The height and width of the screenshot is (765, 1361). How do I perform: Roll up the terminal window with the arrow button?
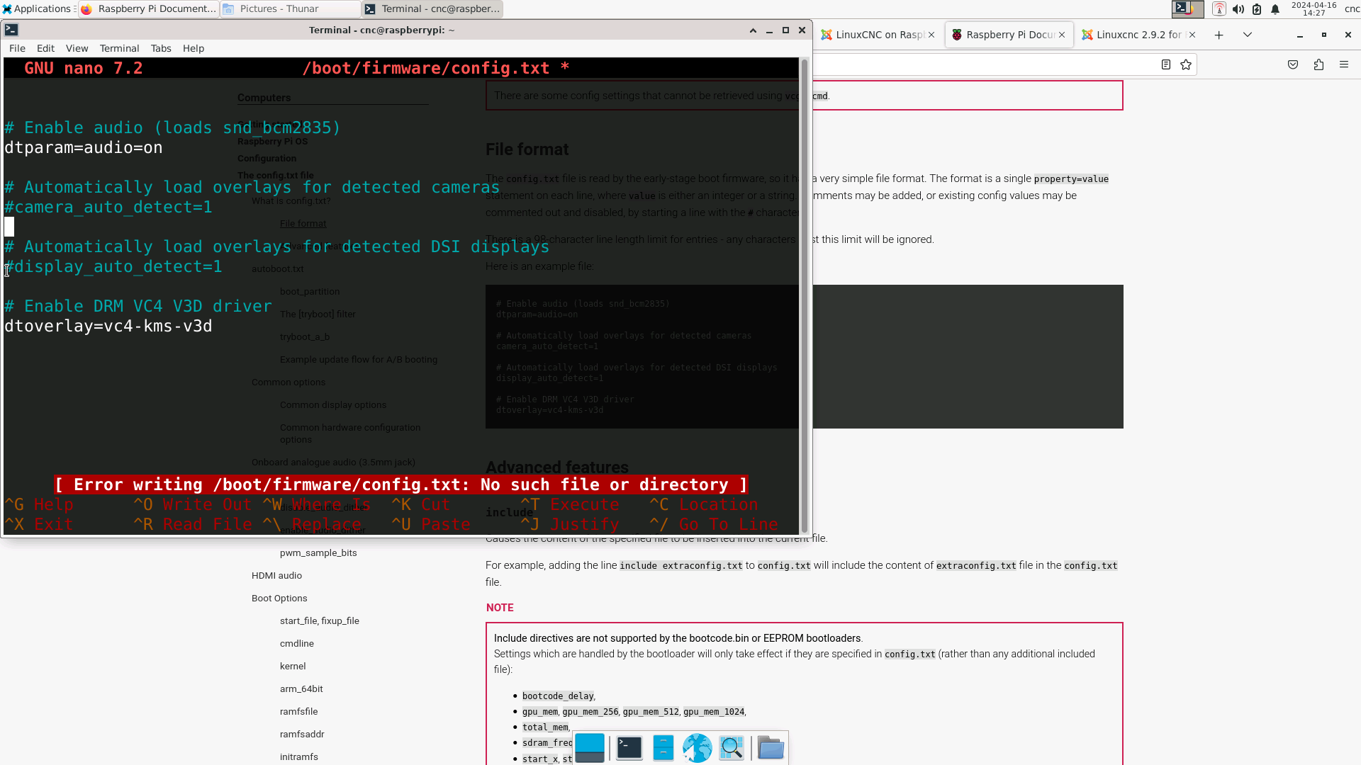click(753, 30)
